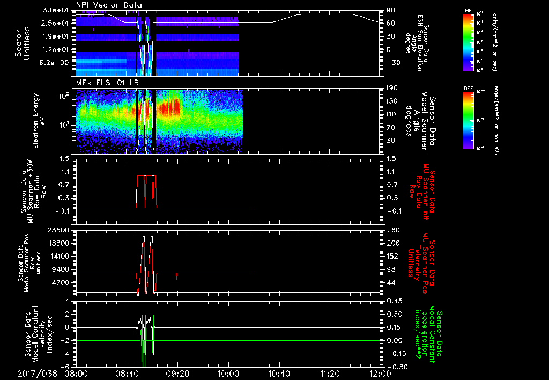Viewport: 549px width, 380px height.
Task: Select the cnts/(cm**2-sr-sec) units label
Action: click(495, 42)
